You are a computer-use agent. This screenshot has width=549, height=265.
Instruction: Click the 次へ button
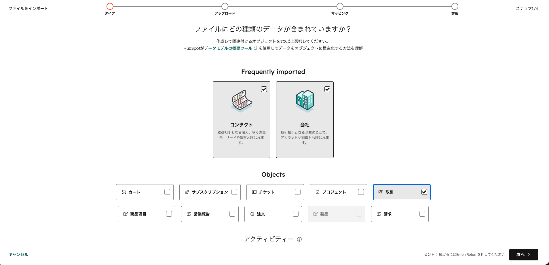(523, 255)
